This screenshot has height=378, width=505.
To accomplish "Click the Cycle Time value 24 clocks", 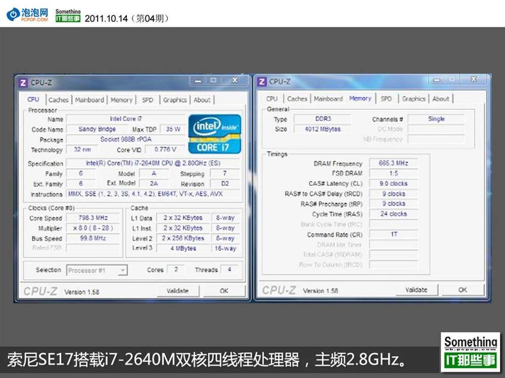I will [393, 214].
